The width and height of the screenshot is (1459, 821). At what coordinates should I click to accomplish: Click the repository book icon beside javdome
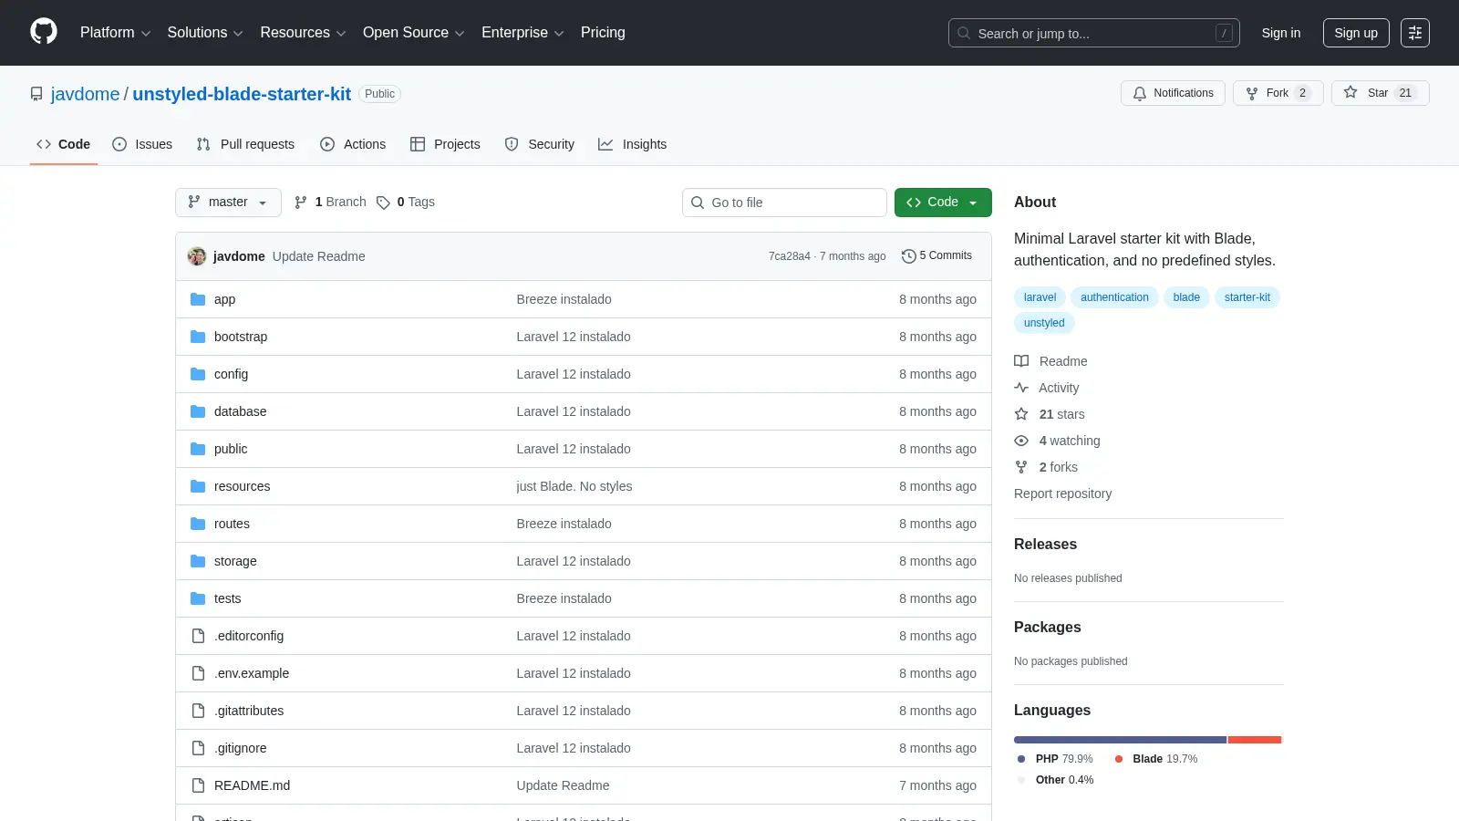tap(36, 94)
